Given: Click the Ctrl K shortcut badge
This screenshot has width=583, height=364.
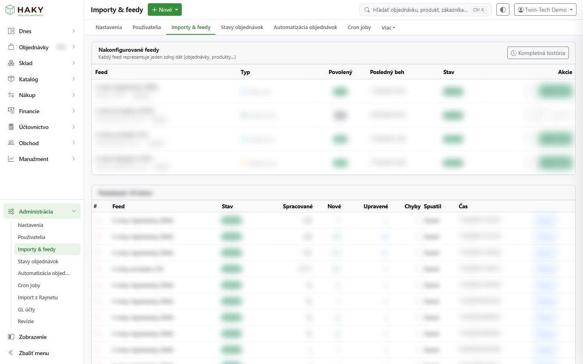Looking at the screenshot, I should pyautogui.click(x=479, y=10).
